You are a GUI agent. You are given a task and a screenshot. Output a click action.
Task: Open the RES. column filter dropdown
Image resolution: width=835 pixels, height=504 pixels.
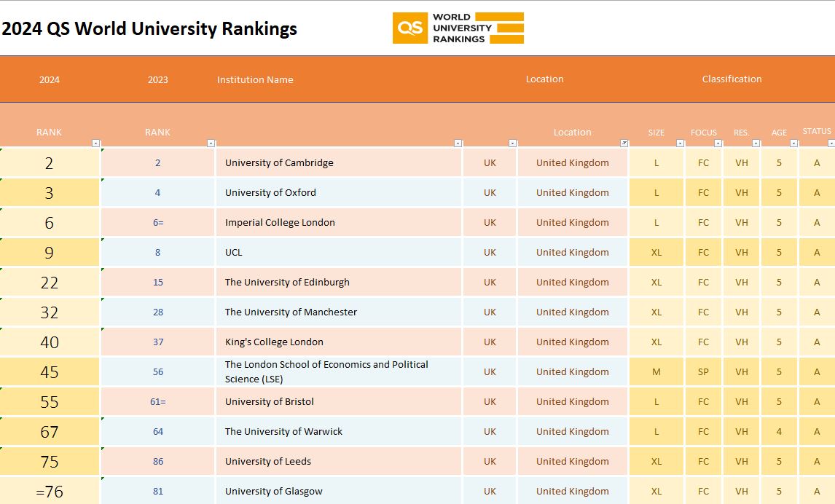(x=756, y=143)
